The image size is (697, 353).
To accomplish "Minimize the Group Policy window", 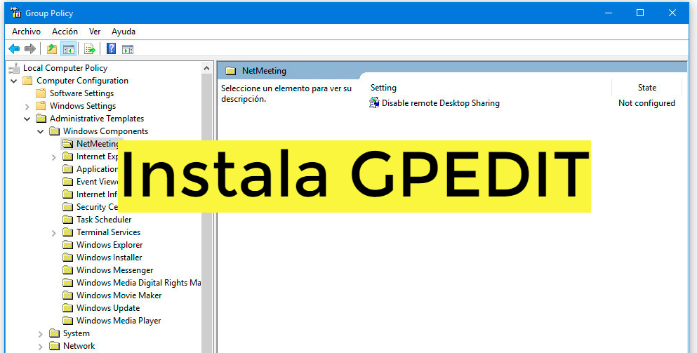I will pyautogui.click(x=608, y=13).
